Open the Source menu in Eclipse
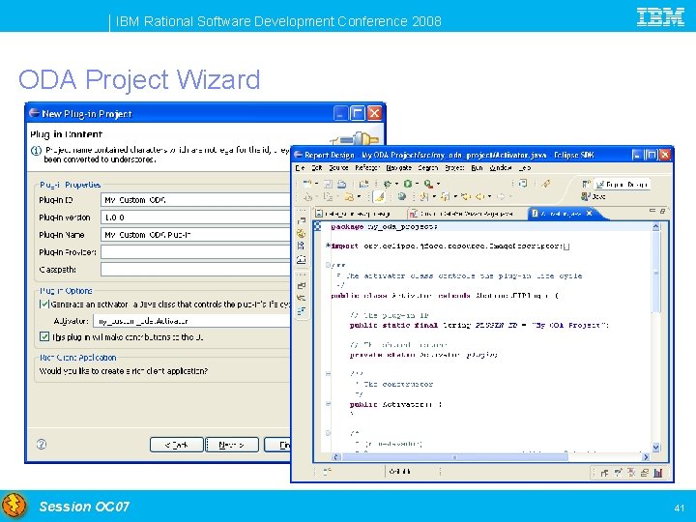Viewport: 696px width, 522px height. pyautogui.click(x=338, y=168)
